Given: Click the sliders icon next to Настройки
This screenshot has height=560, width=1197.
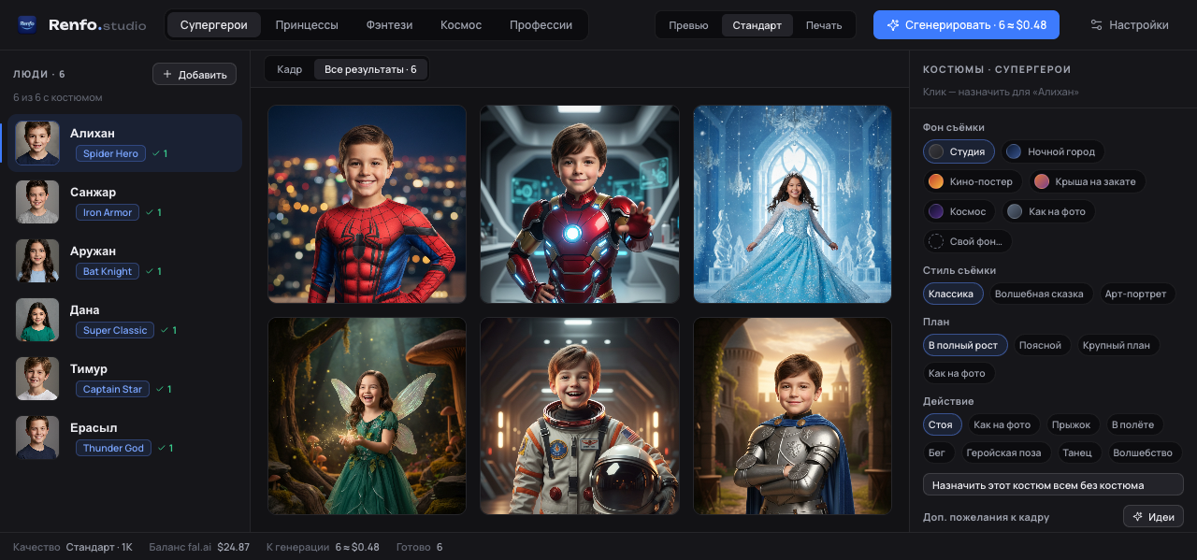Looking at the screenshot, I should 1096,25.
